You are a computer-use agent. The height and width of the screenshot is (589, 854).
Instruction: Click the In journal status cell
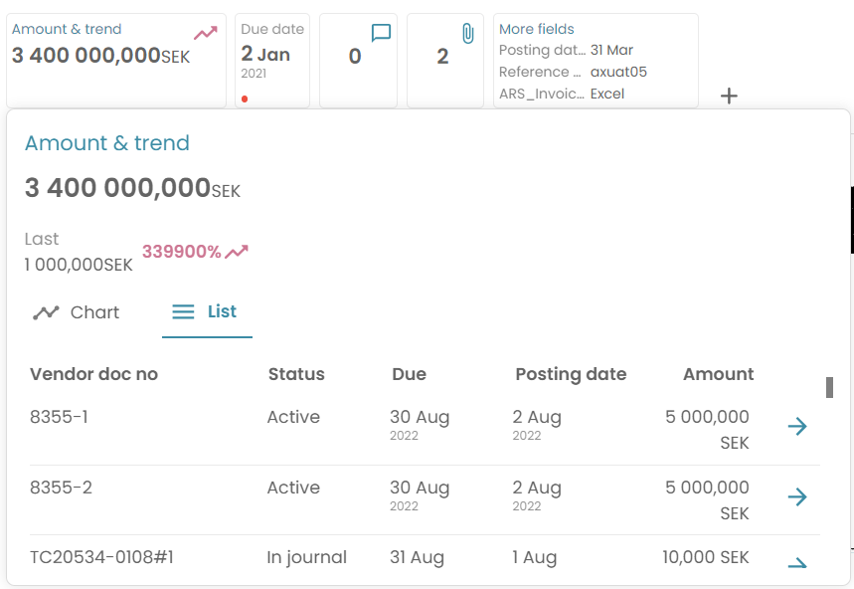click(x=306, y=558)
